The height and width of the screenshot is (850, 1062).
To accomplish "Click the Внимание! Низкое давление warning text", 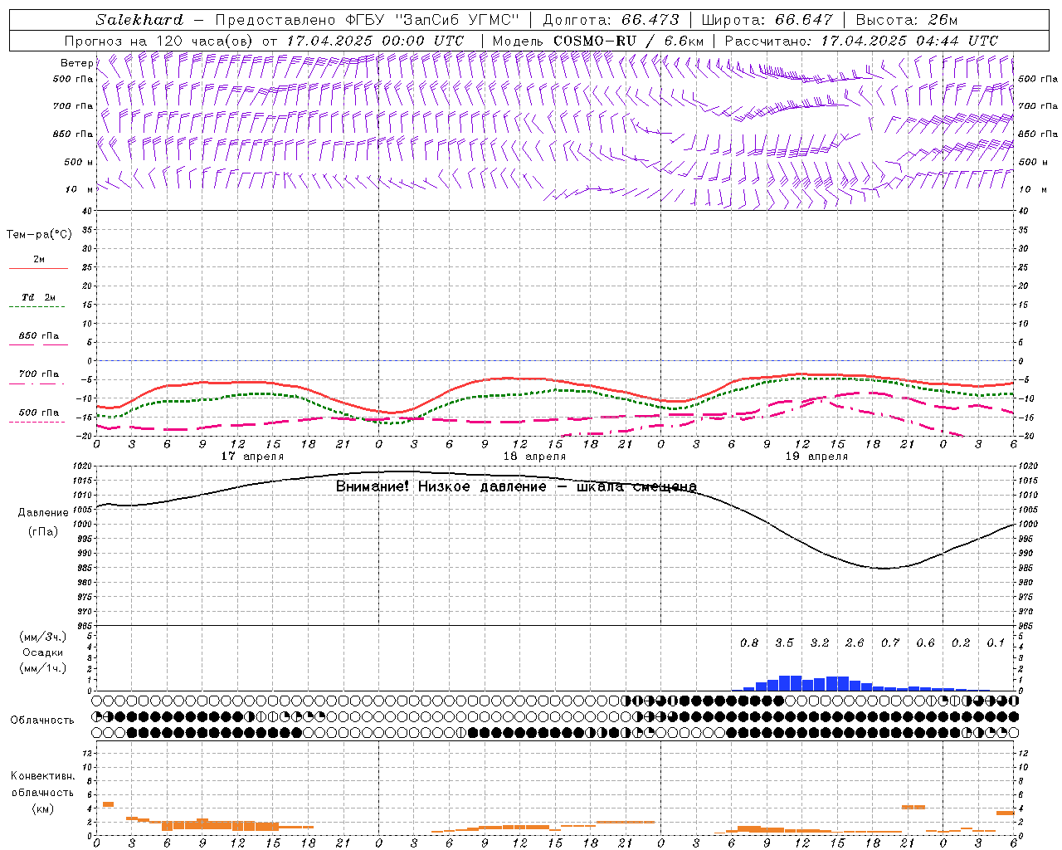I will 516,487.
